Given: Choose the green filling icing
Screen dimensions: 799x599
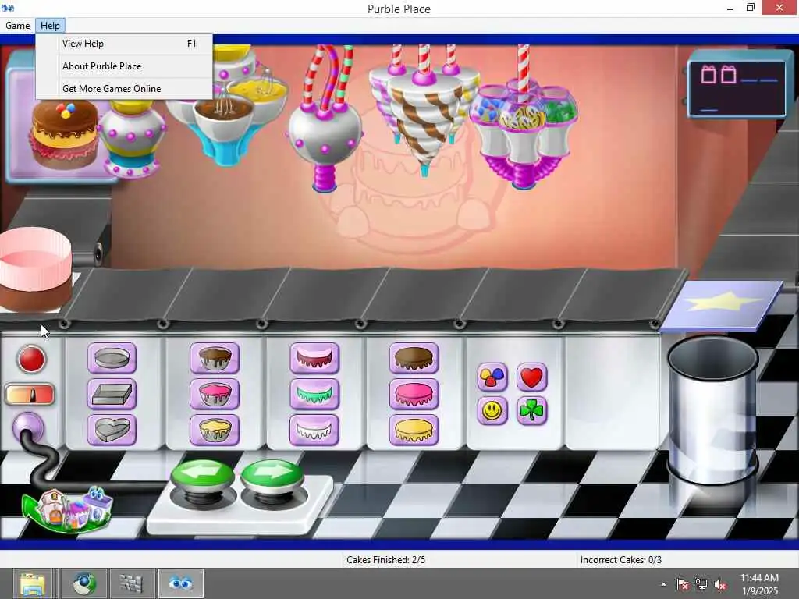Looking at the screenshot, I should [314, 394].
